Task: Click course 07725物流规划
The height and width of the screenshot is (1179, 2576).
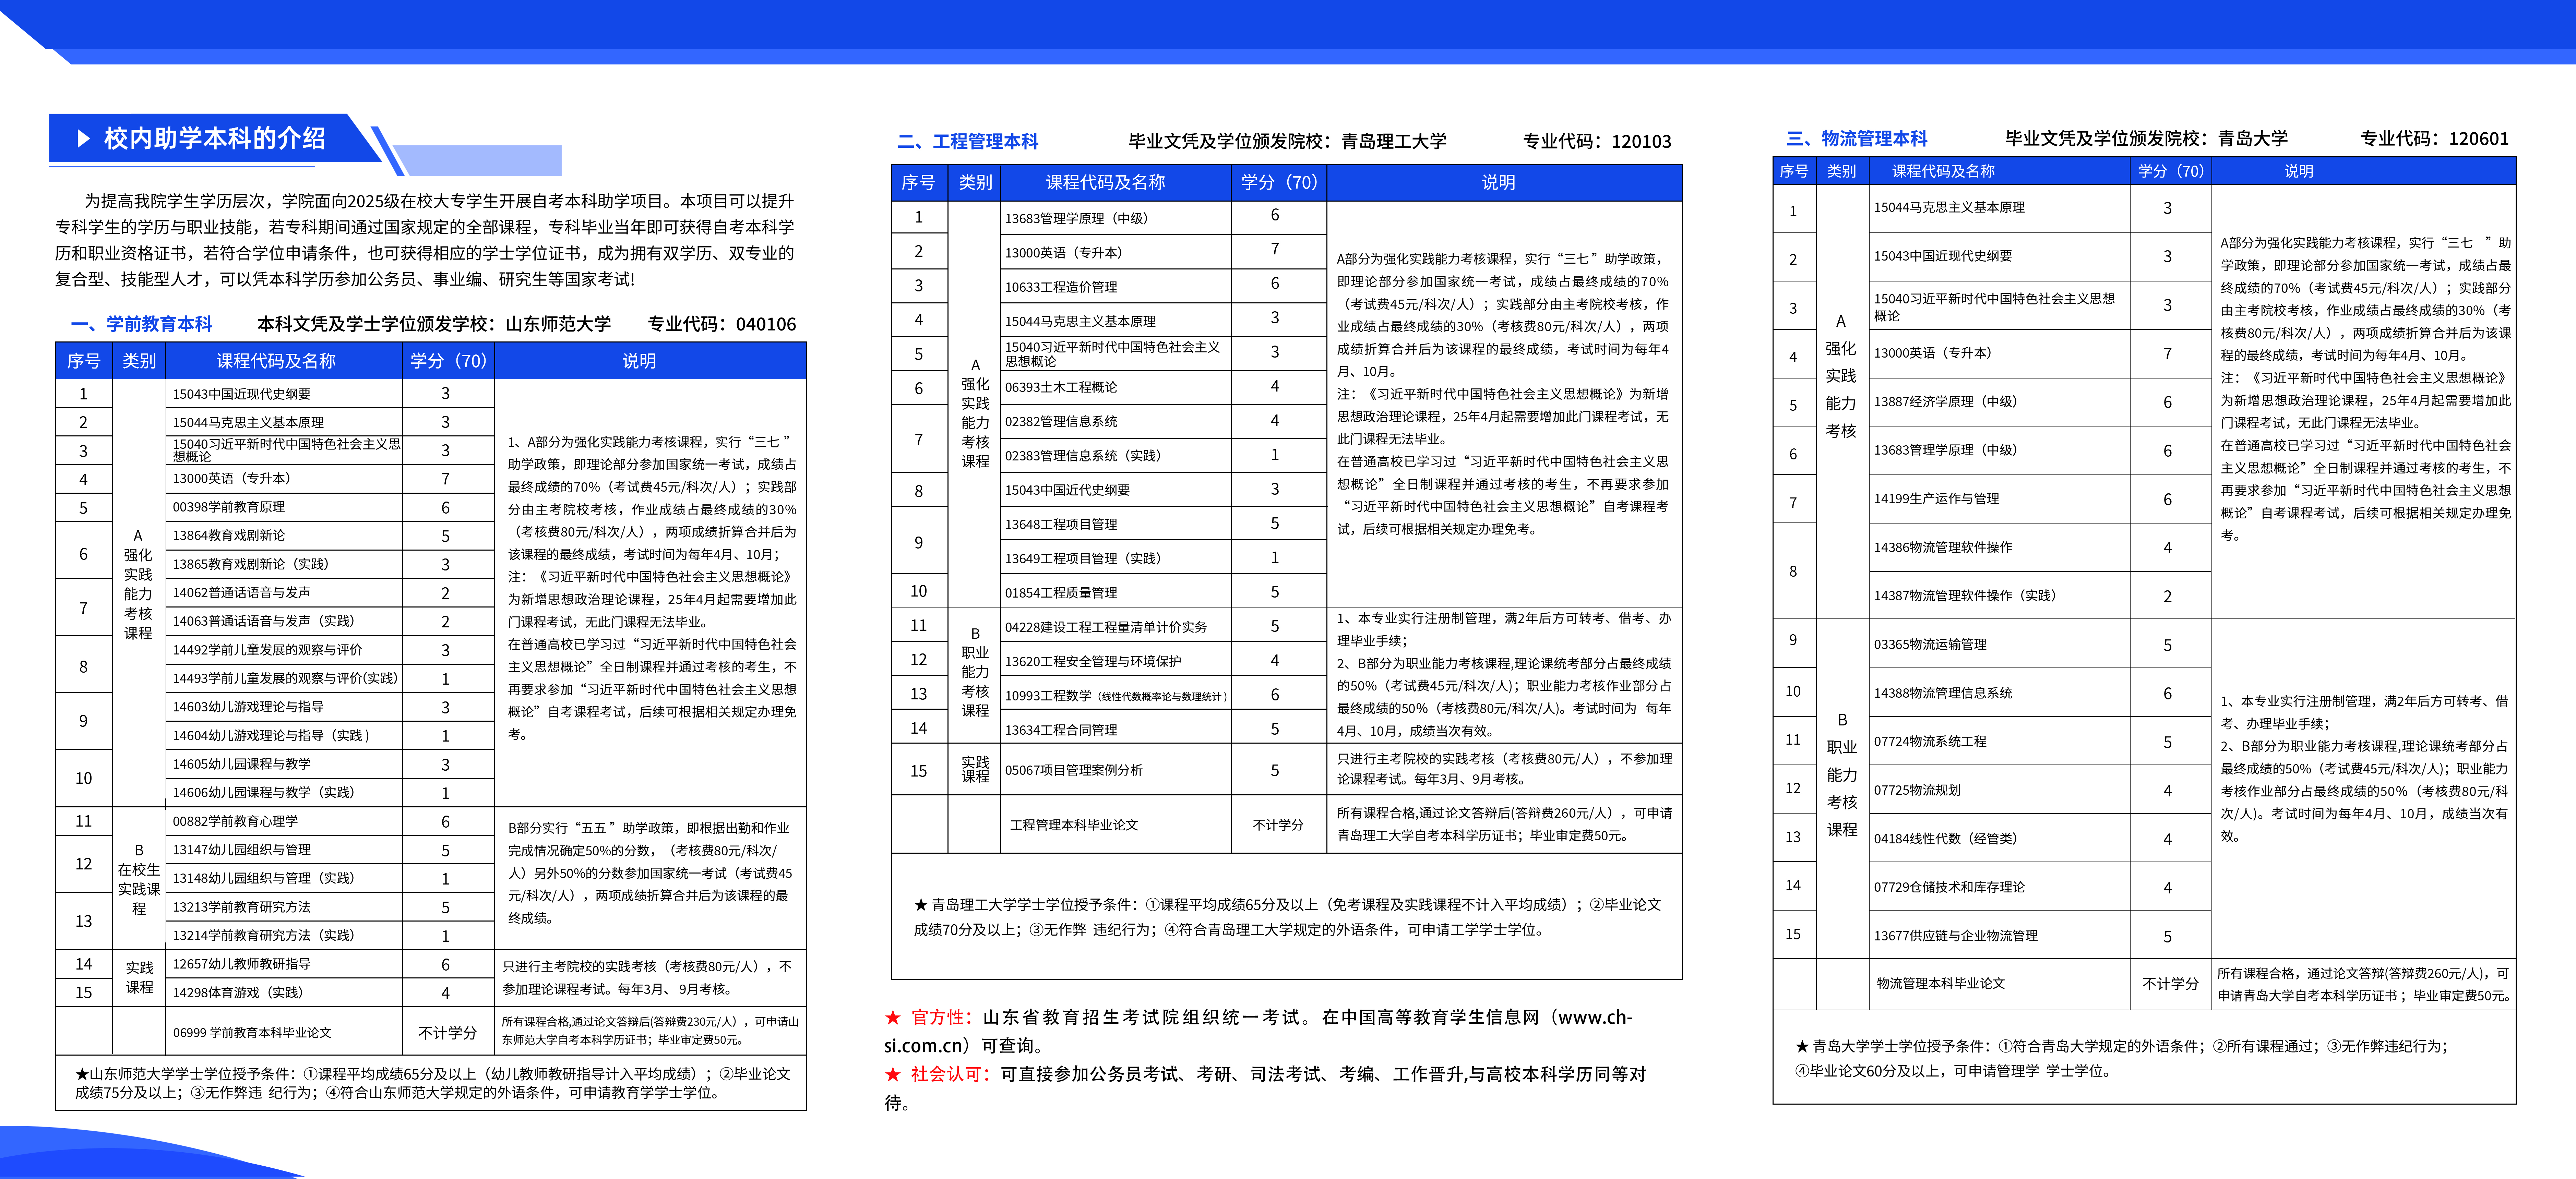Action: tap(1917, 790)
